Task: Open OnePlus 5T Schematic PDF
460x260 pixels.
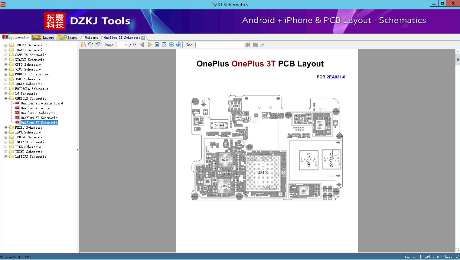Action: 39,118
